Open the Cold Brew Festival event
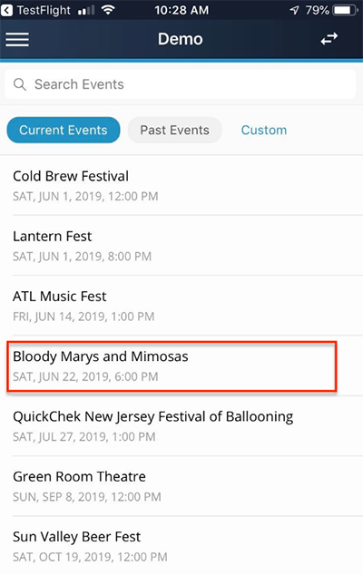Viewport: 363px width, 575px height. point(181,186)
